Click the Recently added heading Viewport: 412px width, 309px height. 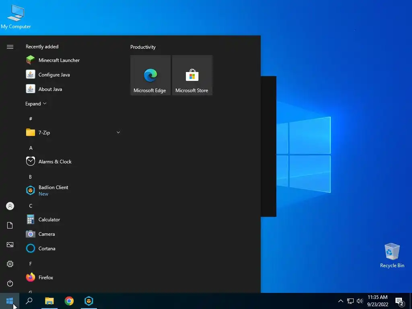pos(42,47)
